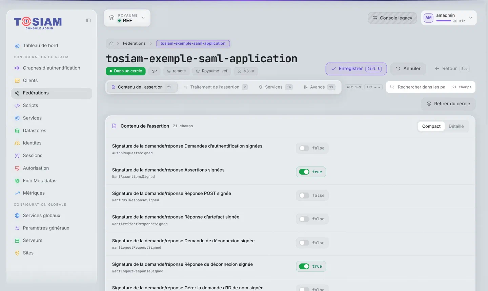Image resolution: width=488 pixels, height=291 pixels.
Task: Open the Royaume REF realm selector
Action: [x=127, y=18]
